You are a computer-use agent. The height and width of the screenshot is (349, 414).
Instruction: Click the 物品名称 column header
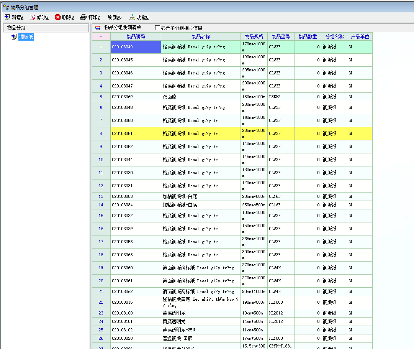[201, 36]
